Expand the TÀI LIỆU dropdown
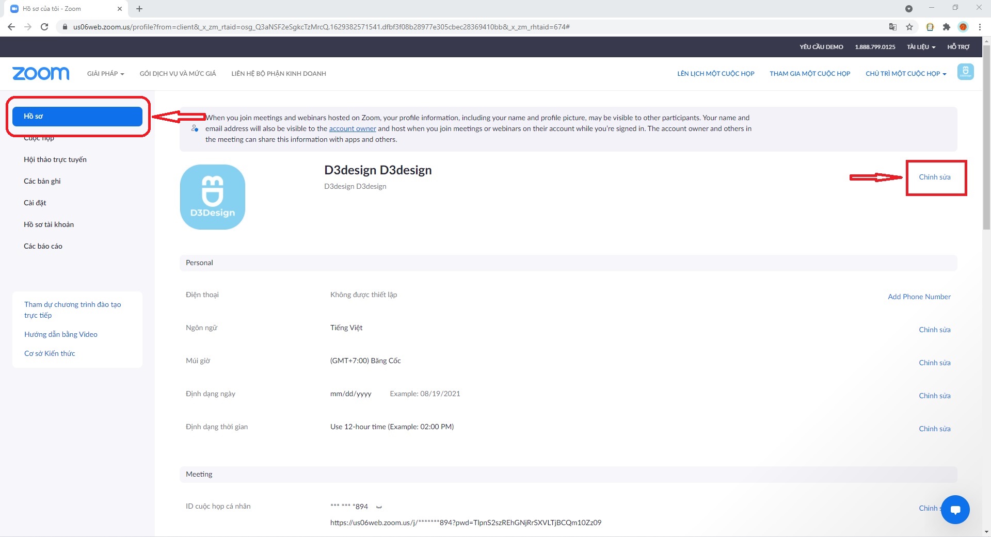Viewport: 991px width, 537px height. point(921,47)
